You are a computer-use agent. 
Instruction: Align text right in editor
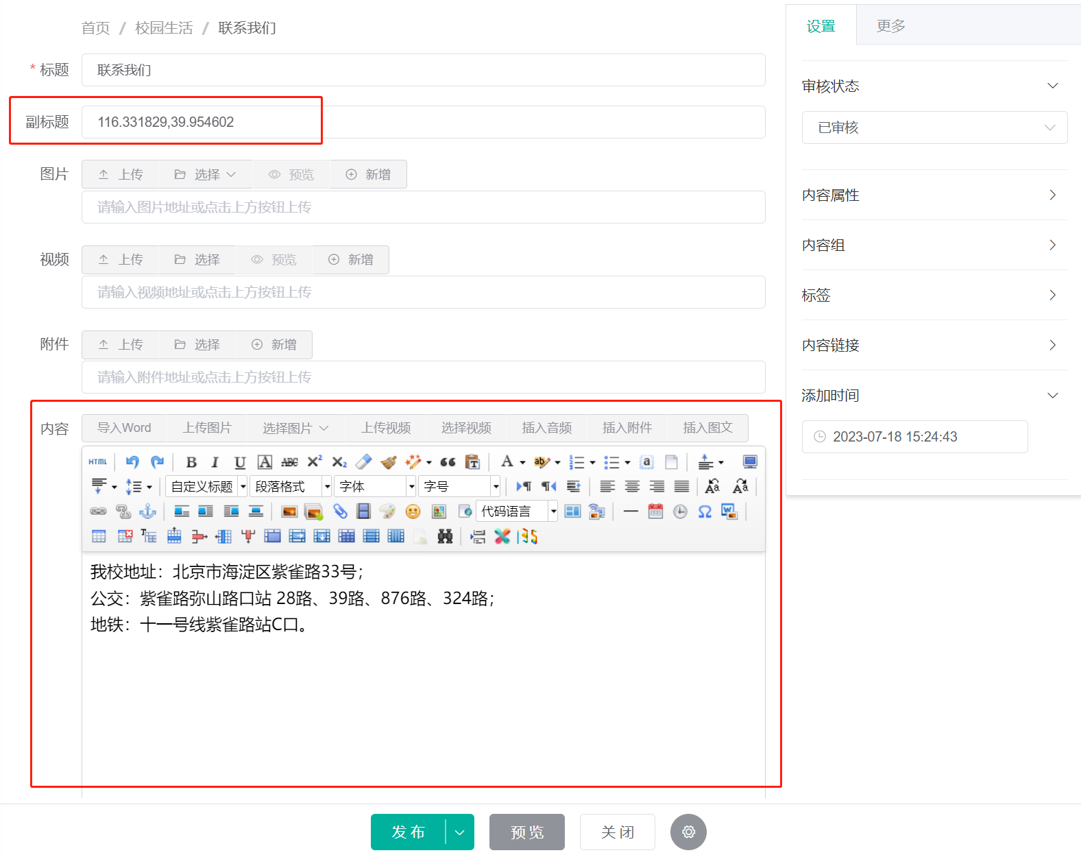click(x=657, y=487)
